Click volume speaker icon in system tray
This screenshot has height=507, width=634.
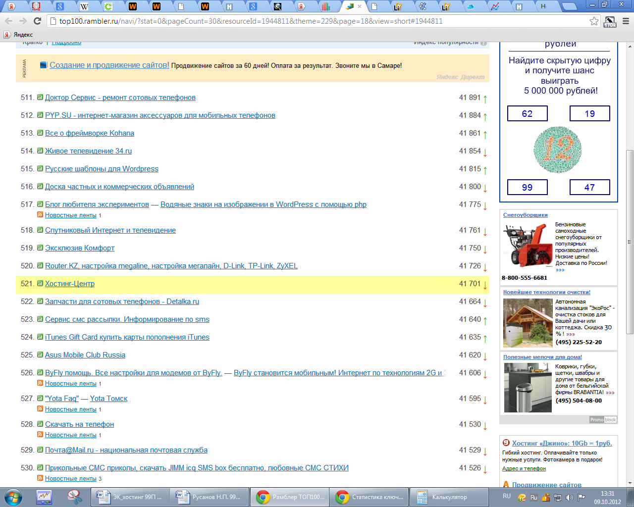pyautogui.click(x=570, y=498)
